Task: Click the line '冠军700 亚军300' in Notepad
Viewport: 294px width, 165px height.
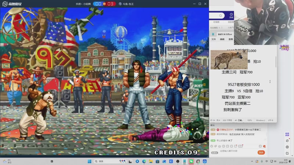Action: tap(236, 97)
